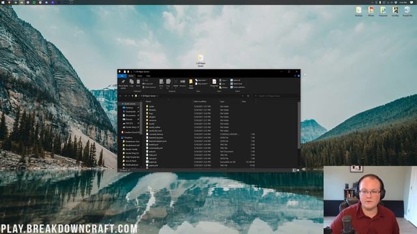Click the address bar path field
This screenshot has height=234, width=417.
pyautogui.click(x=190, y=96)
